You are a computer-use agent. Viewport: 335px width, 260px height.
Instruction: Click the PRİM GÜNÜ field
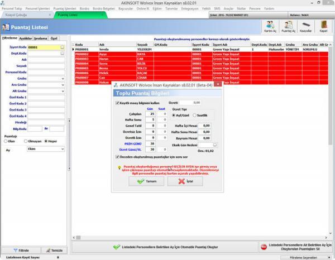pyautogui.click(x=150, y=143)
